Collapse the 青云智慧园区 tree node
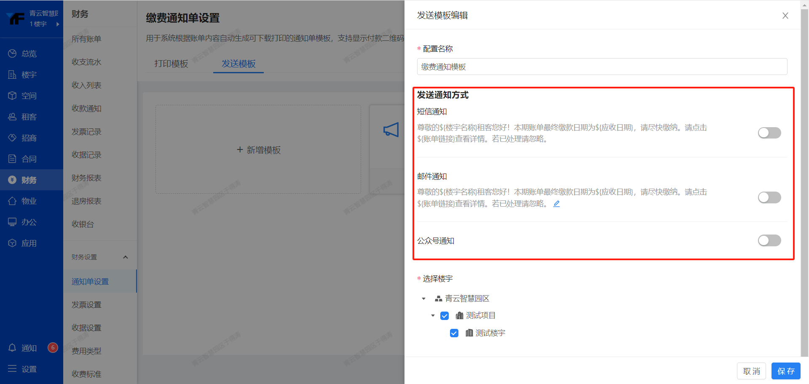Screen dimensions: 809x384 423,299
